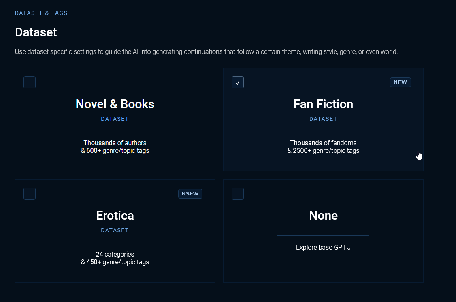456x302 pixels.
Task: Click 'Thousands of authors' description text
Action: tap(115, 143)
